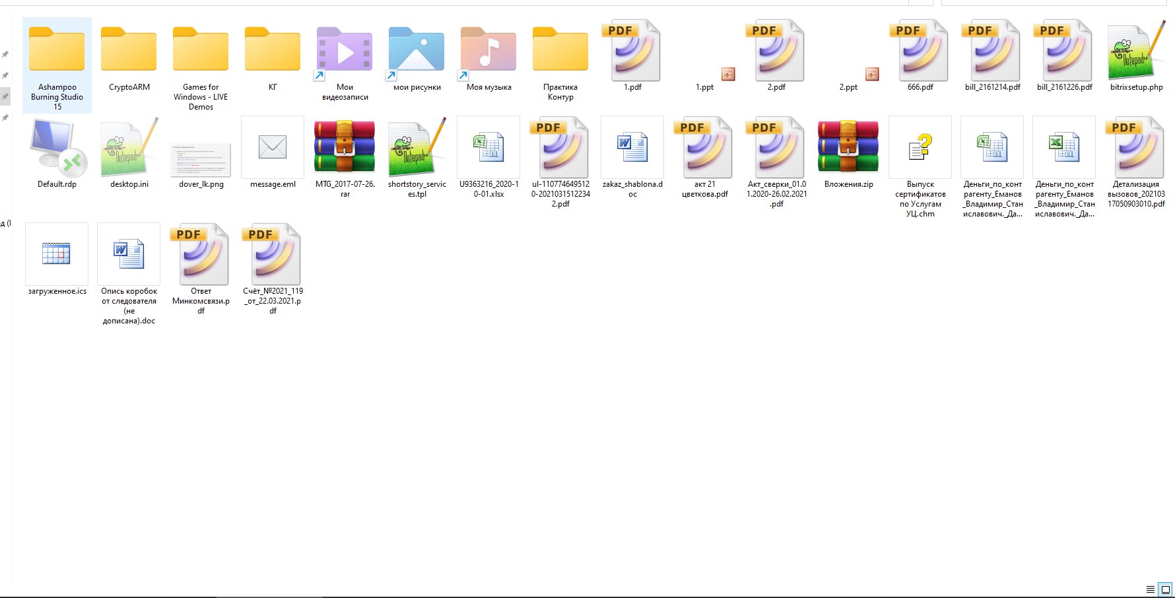Image resolution: width=1175 pixels, height=598 pixels.
Task: Switch to large icons view button
Action: tap(1166, 589)
